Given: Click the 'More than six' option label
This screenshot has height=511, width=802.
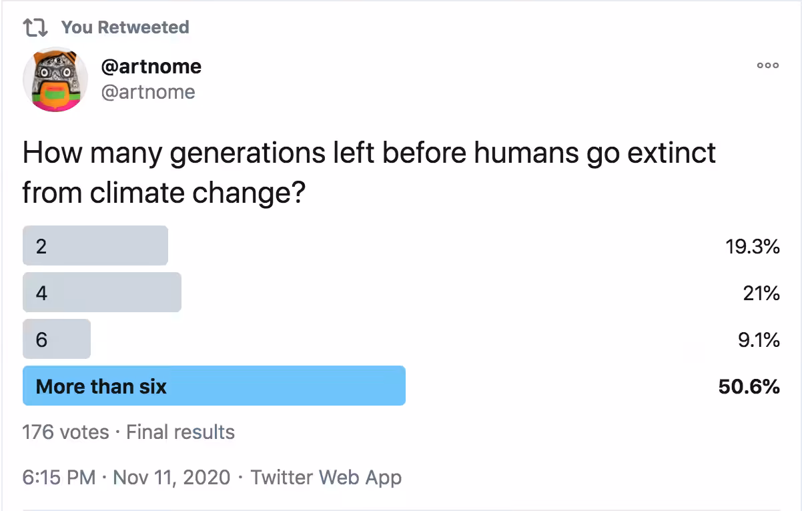Looking at the screenshot, I should [101, 386].
